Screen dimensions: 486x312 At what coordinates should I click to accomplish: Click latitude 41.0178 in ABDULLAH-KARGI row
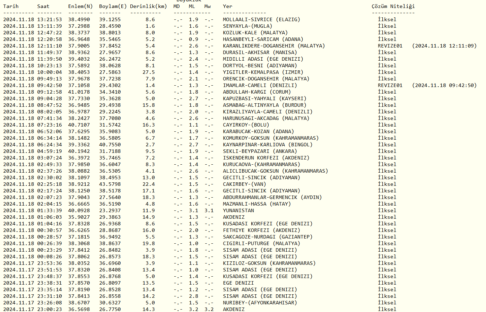click(79, 92)
